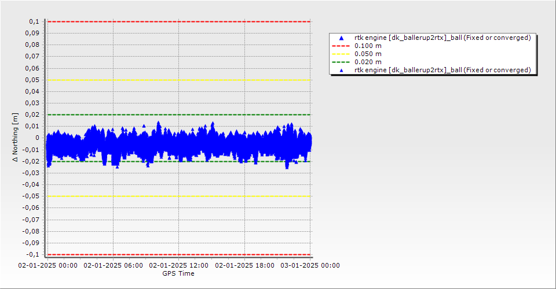Click the '0,05' y-axis tick label
Image resolution: width=556 pixels, height=289 pixels.
click(32, 80)
